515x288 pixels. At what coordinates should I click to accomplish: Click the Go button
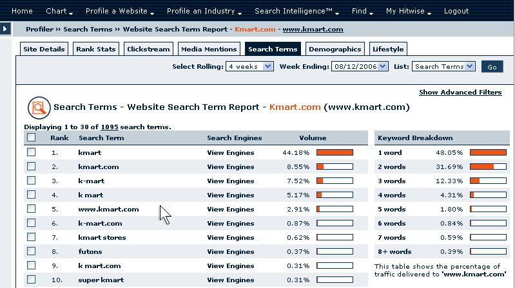[492, 66]
